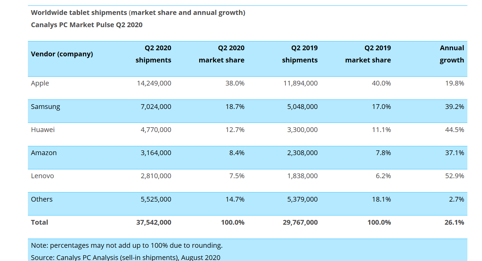The image size is (482, 261).
Task: Click the total 26.1% annual growth cell
Action: tap(454, 222)
